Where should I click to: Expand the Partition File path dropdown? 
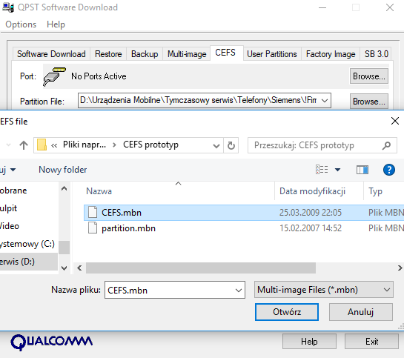pyautogui.click(x=325, y=101)
